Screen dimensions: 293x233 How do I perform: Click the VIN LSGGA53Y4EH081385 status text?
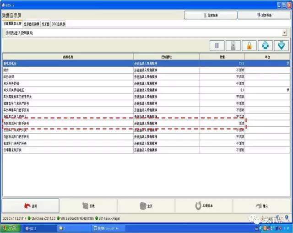pyautogui.click(x=77, y=218)
